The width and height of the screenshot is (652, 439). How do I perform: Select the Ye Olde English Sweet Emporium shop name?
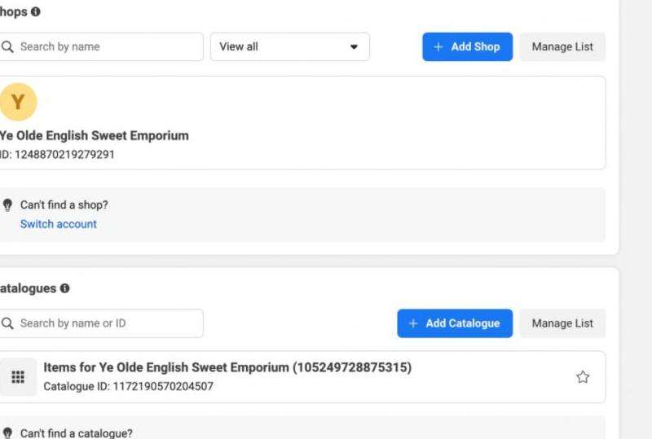tap(95, 136)
